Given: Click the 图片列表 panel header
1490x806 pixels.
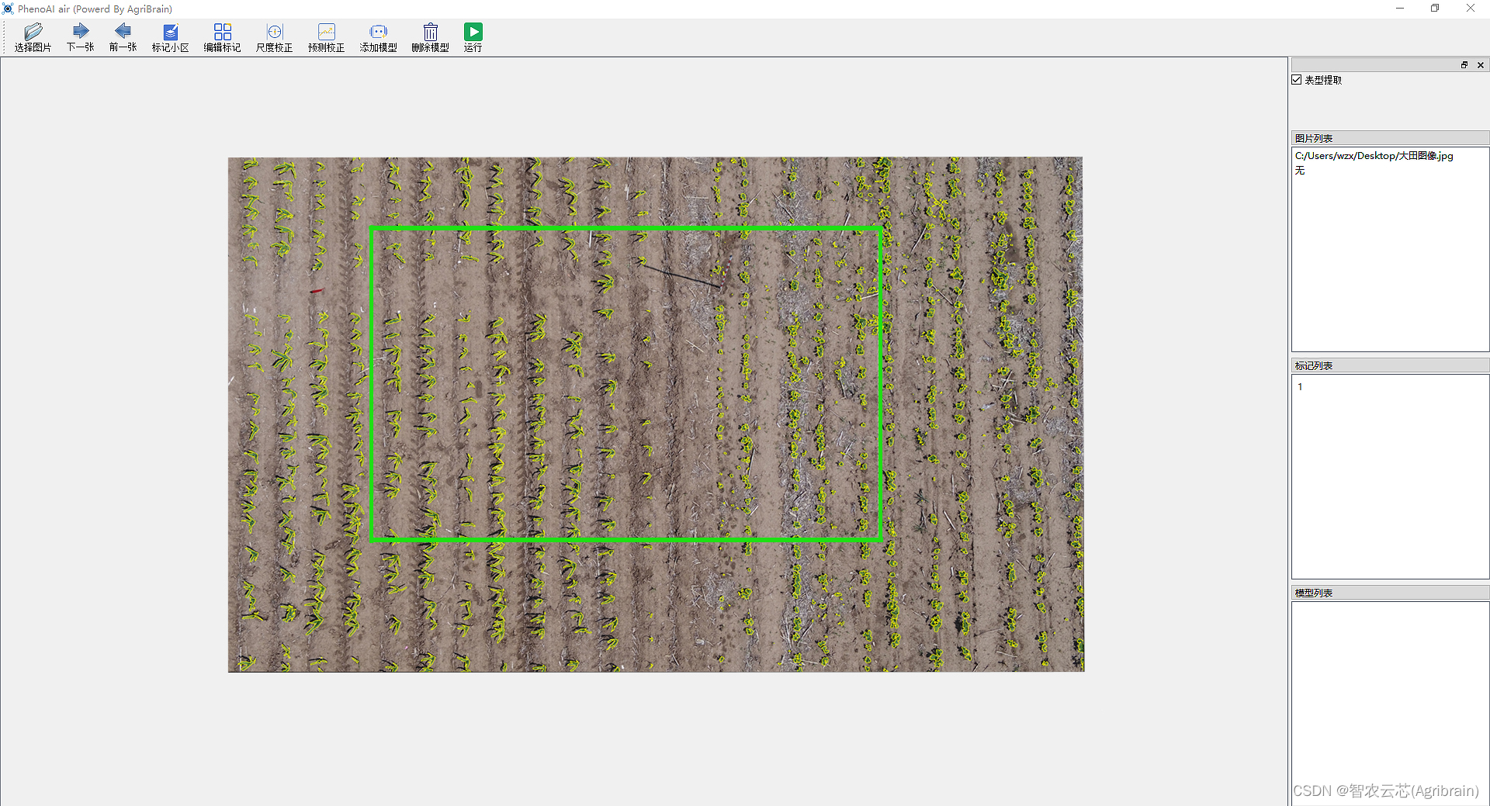Looking at the screenshot, I should tap(1391, 138).
